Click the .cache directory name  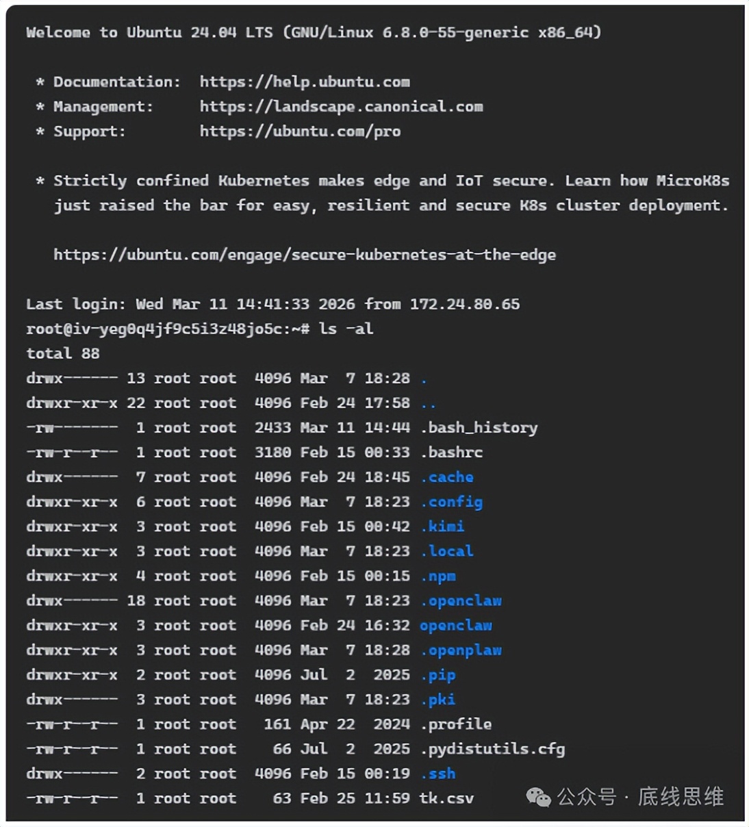click(447, 477)
